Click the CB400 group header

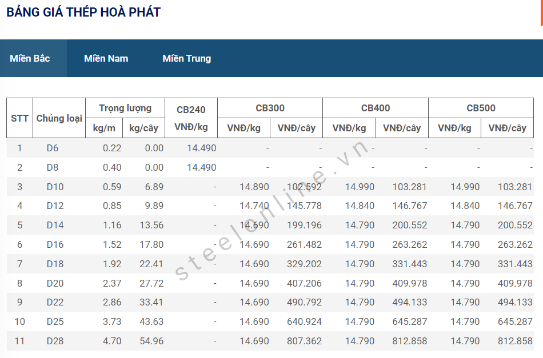coord(376,108)
